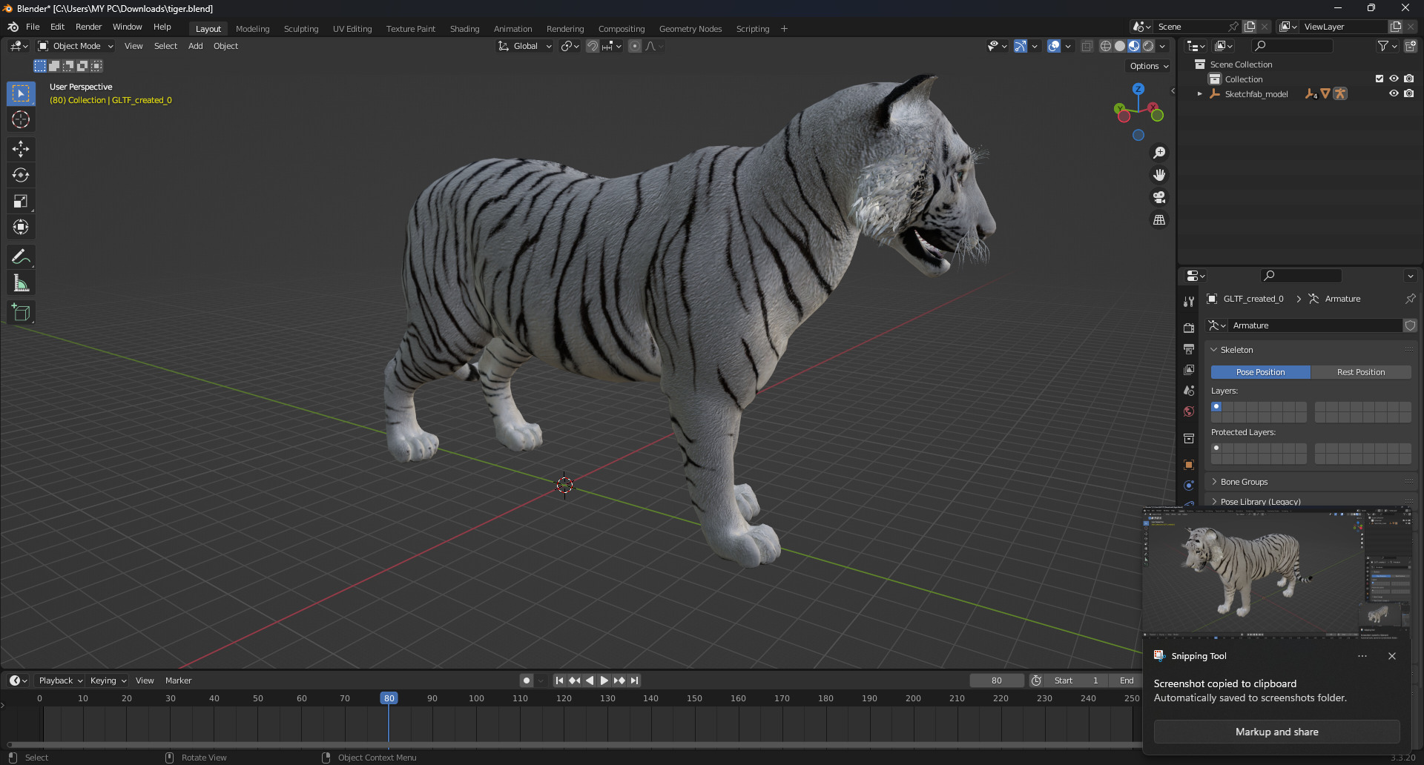Expand the viewport Options dropdown
The width and height of the screenshot is (1424, 765).
click(1149, 66)
